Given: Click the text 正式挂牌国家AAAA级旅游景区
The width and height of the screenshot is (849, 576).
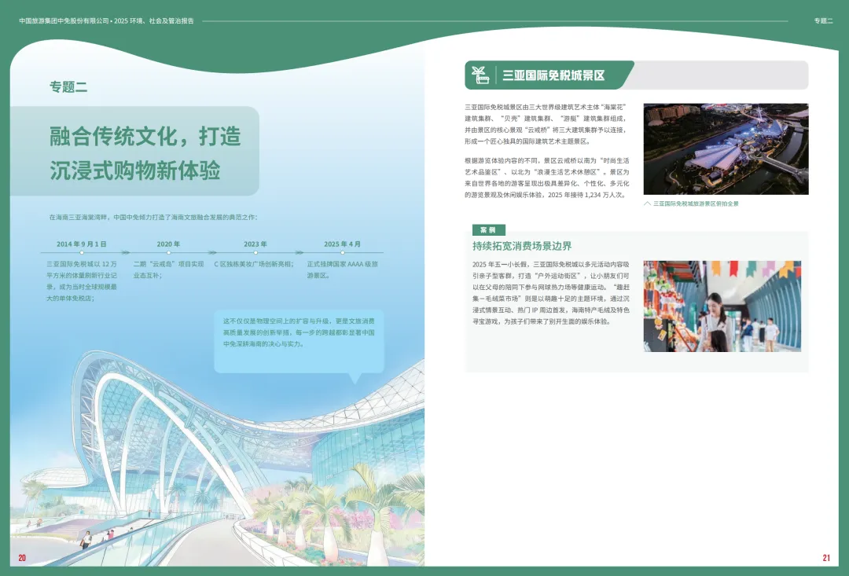Looking at the screenshot, I should pos(343,270).
